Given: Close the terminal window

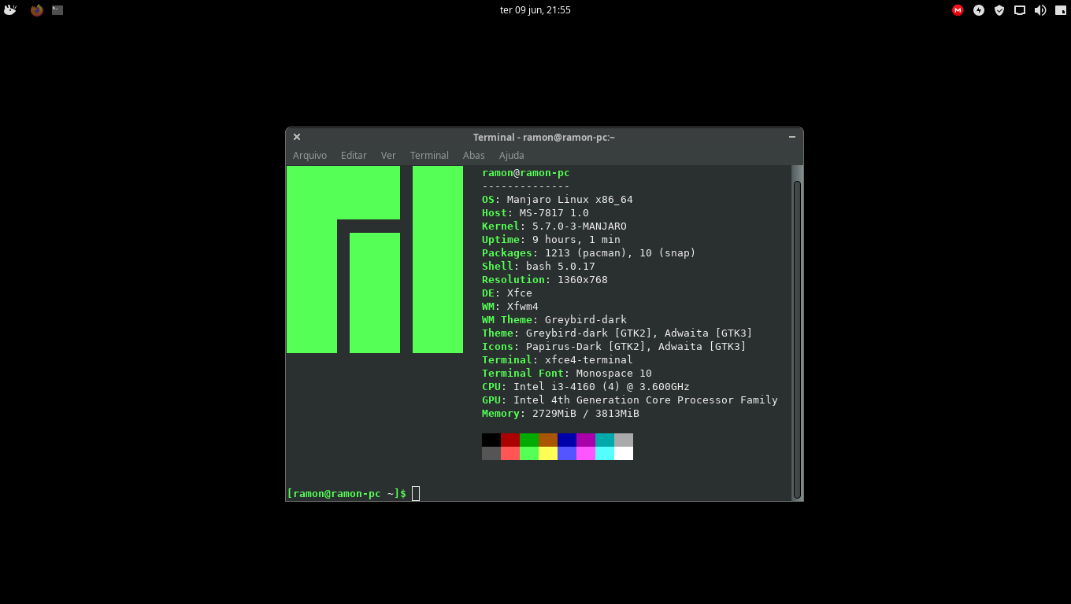Looking at the screenshot, I should click(297, 137).
